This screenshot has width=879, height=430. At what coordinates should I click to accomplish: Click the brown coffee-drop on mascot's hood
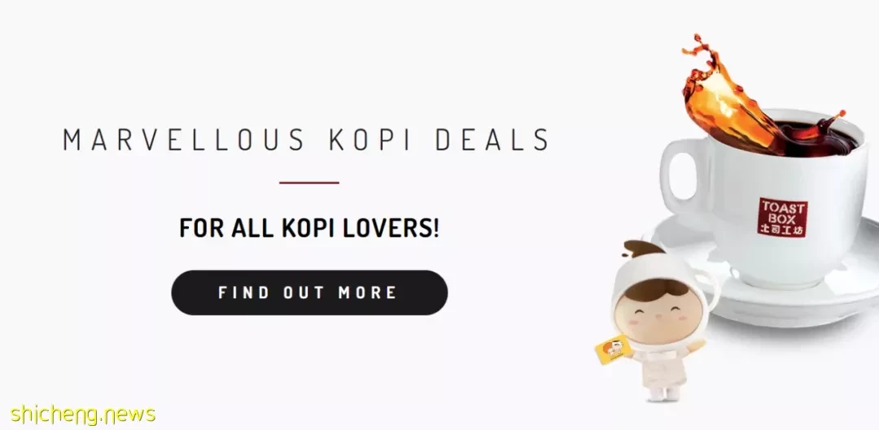point(644,248)
